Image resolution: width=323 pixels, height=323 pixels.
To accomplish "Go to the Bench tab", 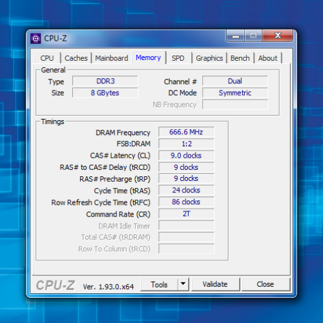I will click(x=240, y=58).
